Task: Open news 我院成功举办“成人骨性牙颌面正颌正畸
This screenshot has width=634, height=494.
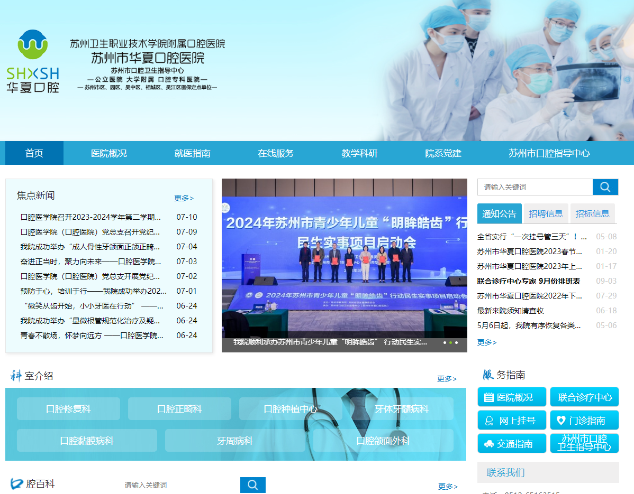Action: click(90, 247)
